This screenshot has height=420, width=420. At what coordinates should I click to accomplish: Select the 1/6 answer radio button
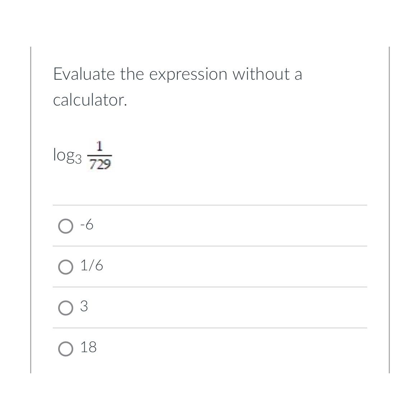click(65, 267)
